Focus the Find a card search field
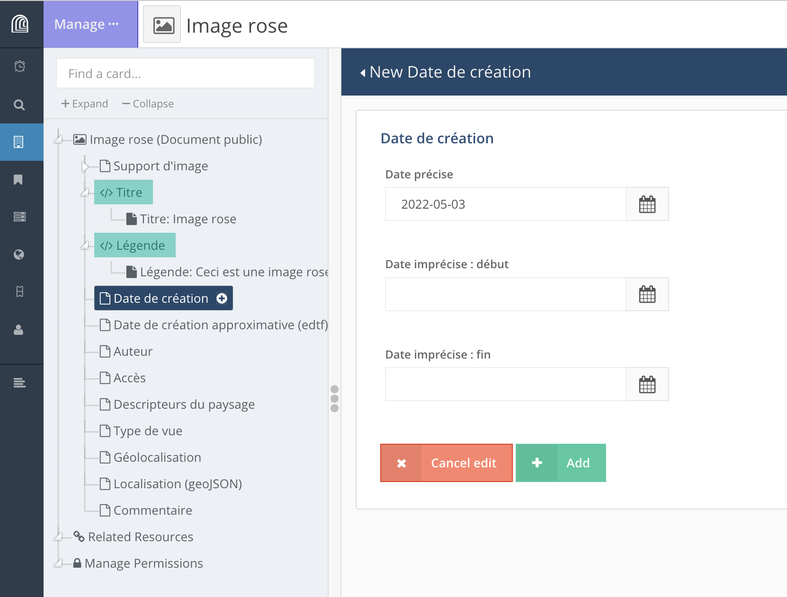 point(185,73)
